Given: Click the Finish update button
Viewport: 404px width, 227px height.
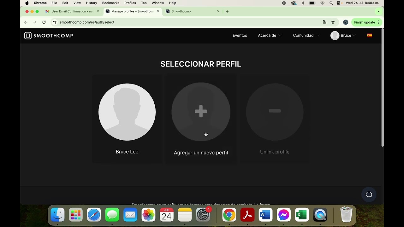Looking at the screenshot, I should [366, 22].
